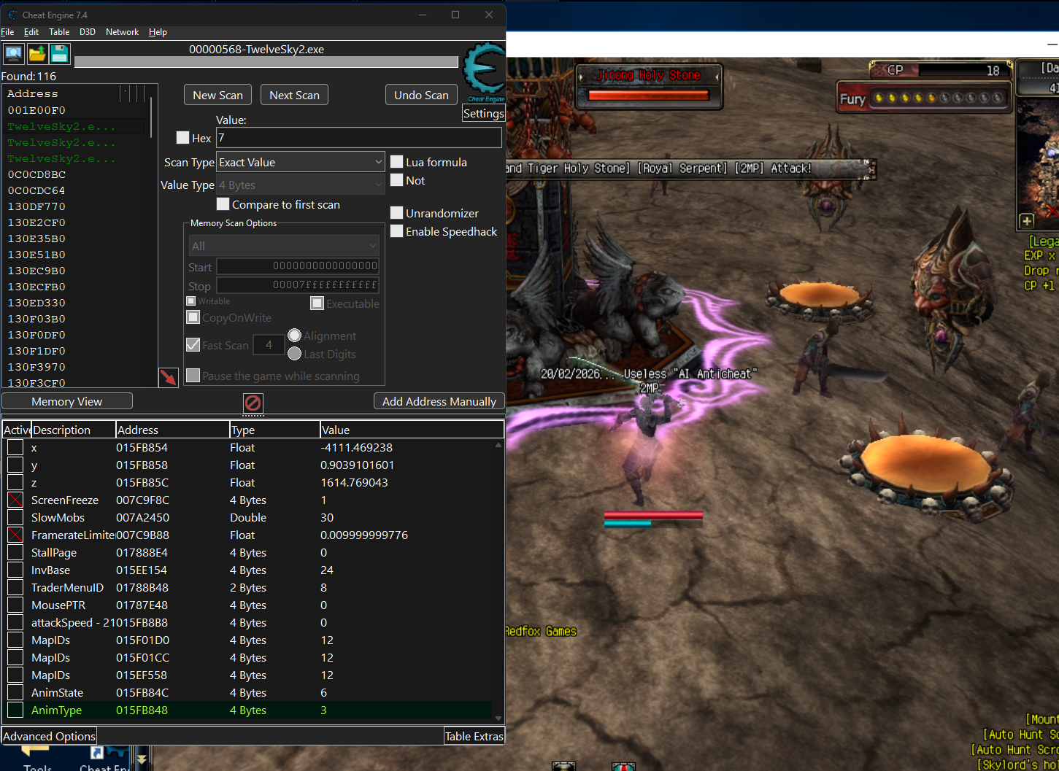This screenshot has width=1059, height=771.
Task: Open the Value Type dropdown
Action: pyautogui.click(x=301, y=185)
